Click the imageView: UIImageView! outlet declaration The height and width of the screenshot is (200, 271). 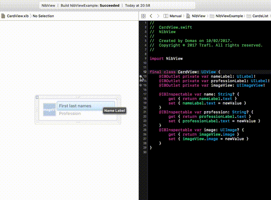(x=212, y=85)
